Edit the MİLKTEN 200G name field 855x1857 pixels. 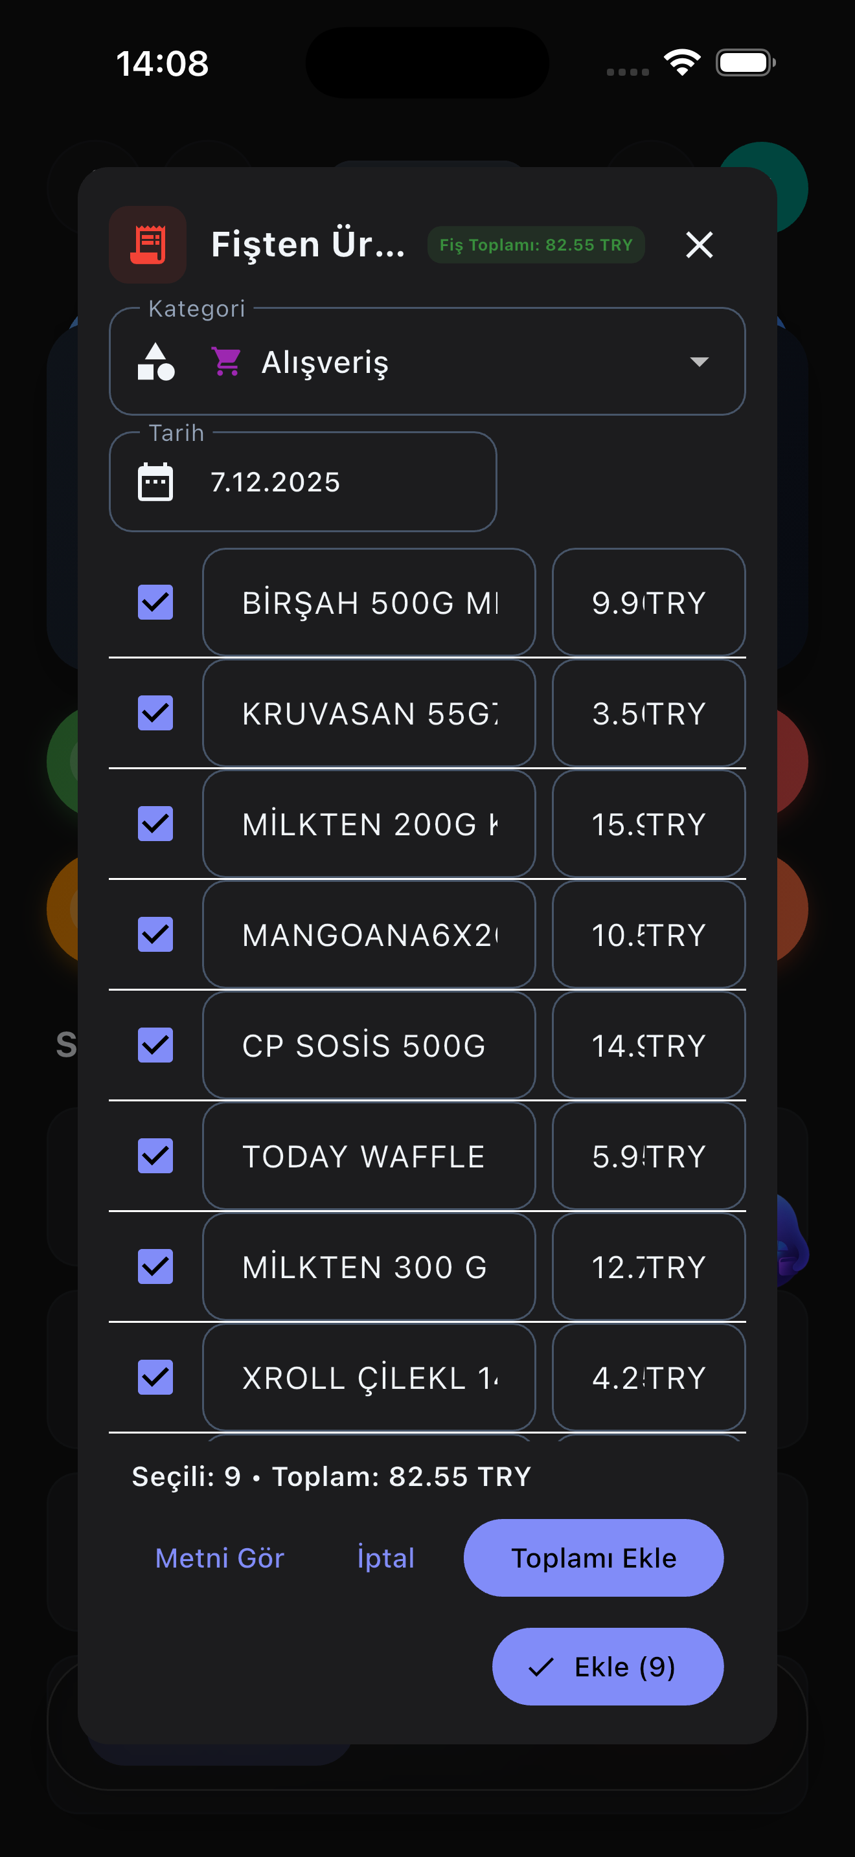click(x=369, y=824)
